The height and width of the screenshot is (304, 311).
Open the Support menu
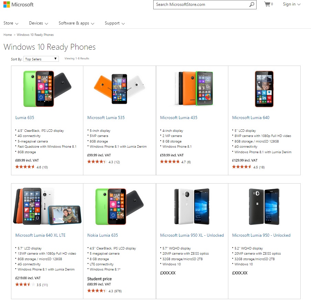[x=115, y=23]
